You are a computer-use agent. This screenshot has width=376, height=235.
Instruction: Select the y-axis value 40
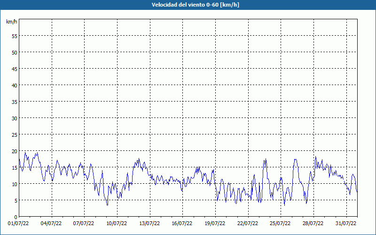[15, 86]
